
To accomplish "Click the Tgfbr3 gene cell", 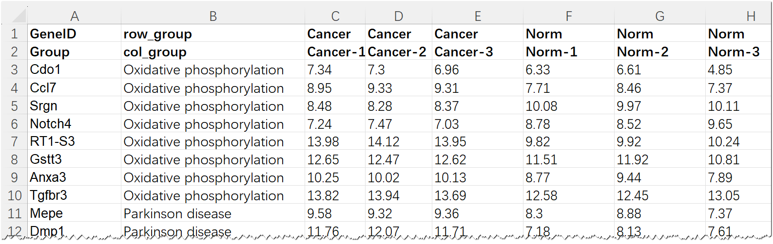I will tap(74, 195).
